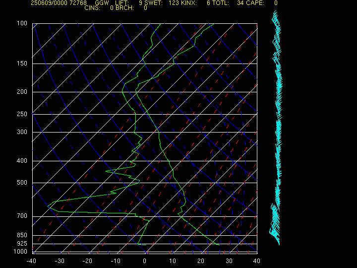Select the CAPE value 0

(x=276, y=3)
